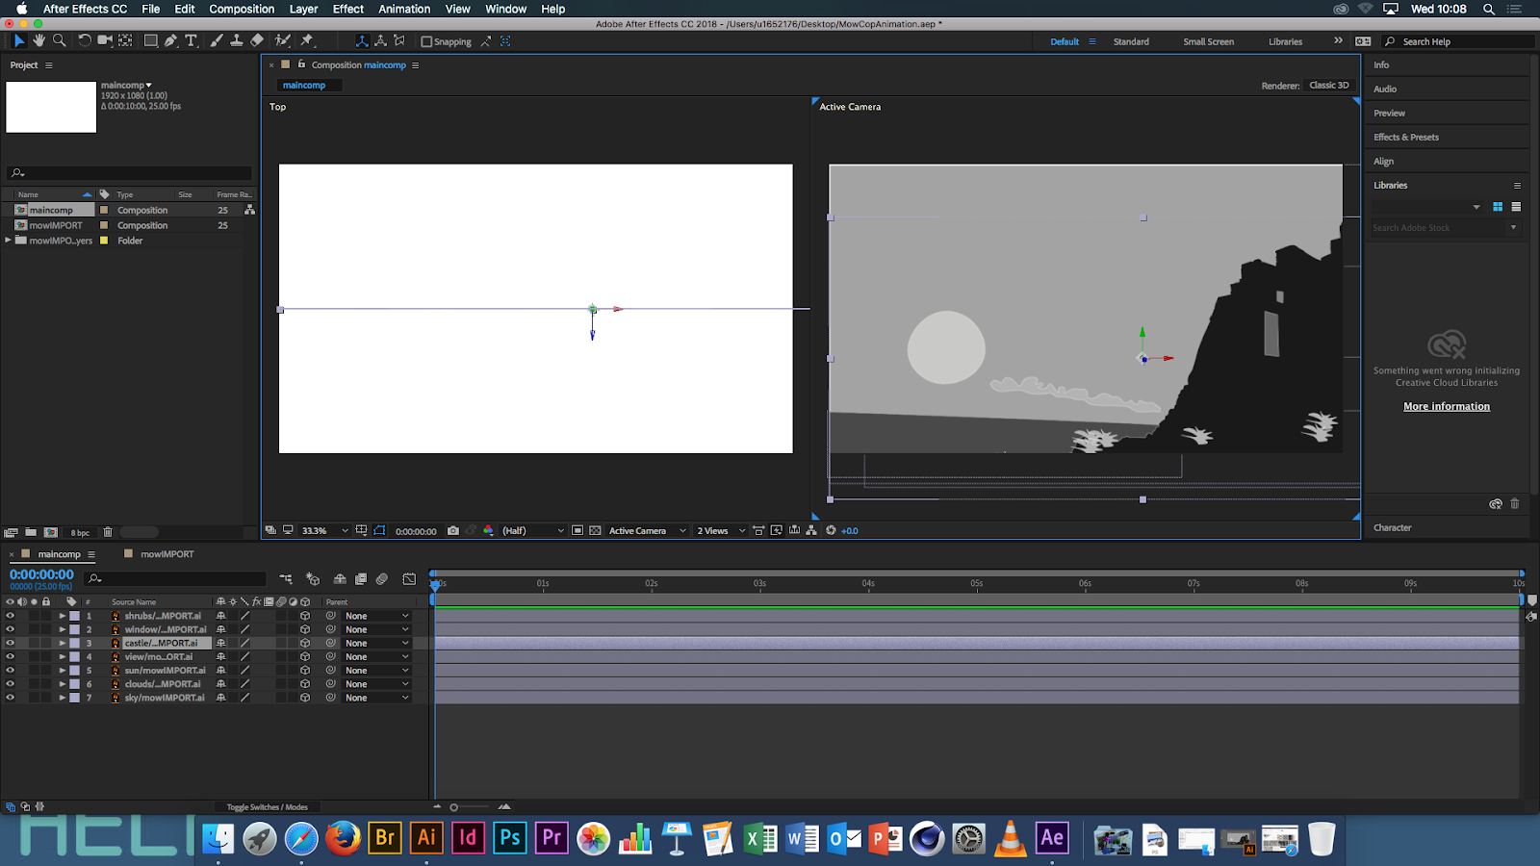Image resolution: width=1540 pixels, height=866 pixels.
Task: Open the Layer menu
Action: pyautogui.click(x=303, y=9)
